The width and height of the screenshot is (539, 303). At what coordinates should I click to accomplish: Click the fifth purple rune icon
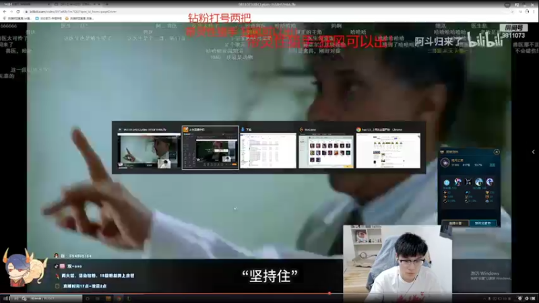(x=490, y=182)
